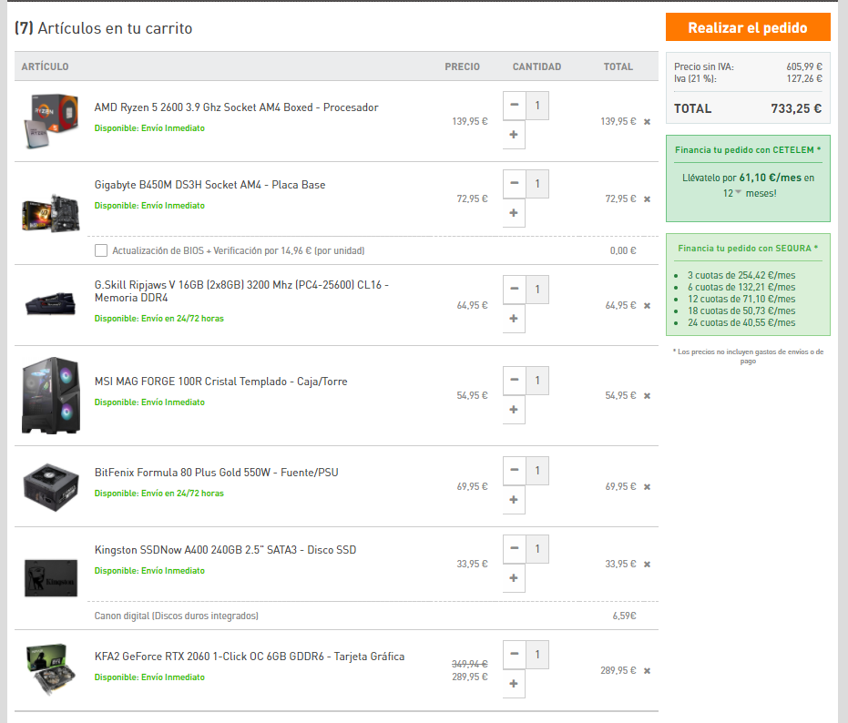Click the Gigabyte motherboard thumbnail
848x723 pixels.
(x=51, y=213)
